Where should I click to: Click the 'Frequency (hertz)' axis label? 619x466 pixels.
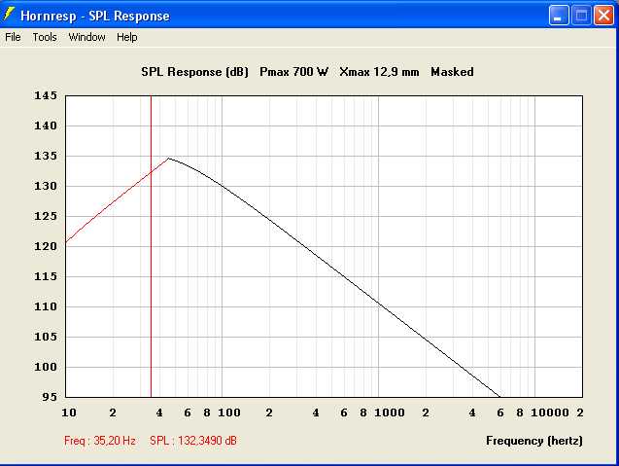pyautogui.click(x=534, y=441)
